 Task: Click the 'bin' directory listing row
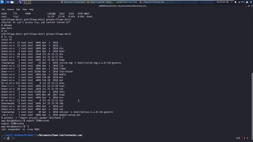tap(32, 49)
